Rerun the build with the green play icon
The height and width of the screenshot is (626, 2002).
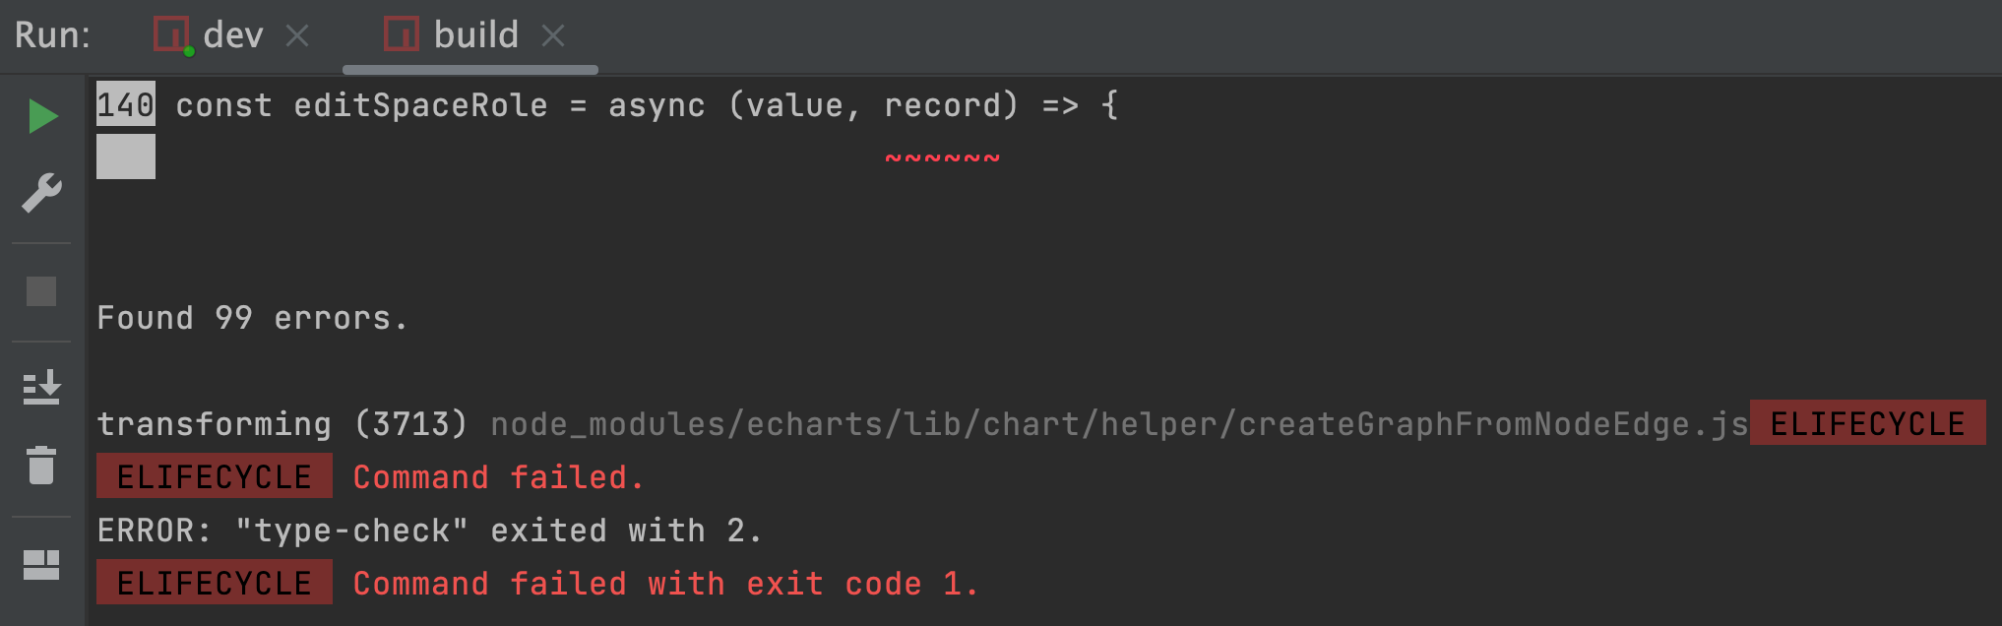point(42,116)
